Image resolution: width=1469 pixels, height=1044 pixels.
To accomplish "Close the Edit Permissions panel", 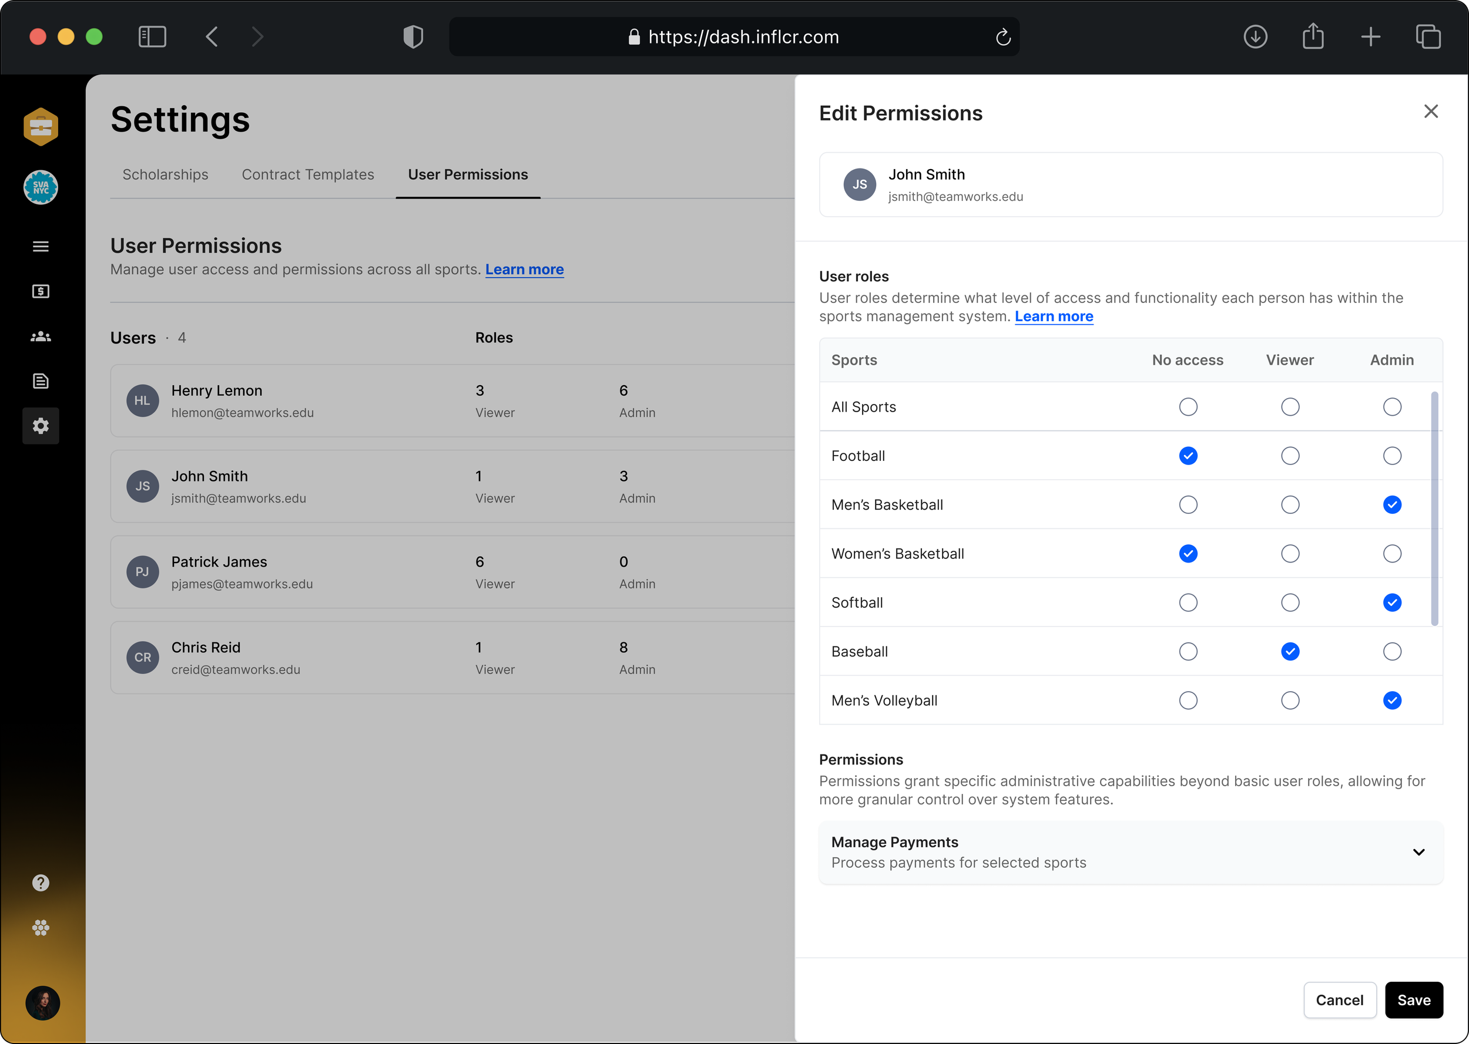I will click(1430, 112).
